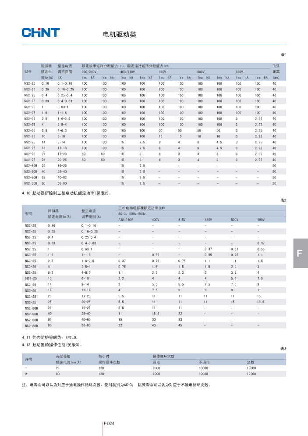Click the AC-3, 50Hz/60Hz subheader
Viewport: 308px width, 436px height.
pyautogui.click(x=132, y=214)
